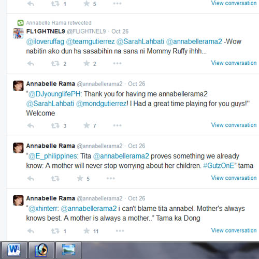Favorite the xhinterr quote tweet

click(x=87, y=231)
